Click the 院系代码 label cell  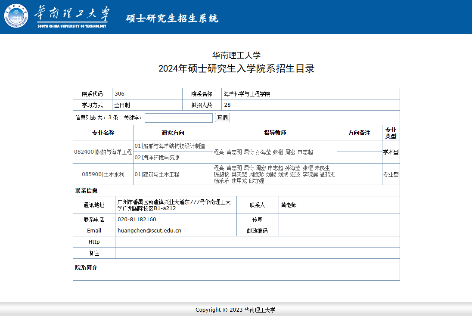(x=93, y=94)
